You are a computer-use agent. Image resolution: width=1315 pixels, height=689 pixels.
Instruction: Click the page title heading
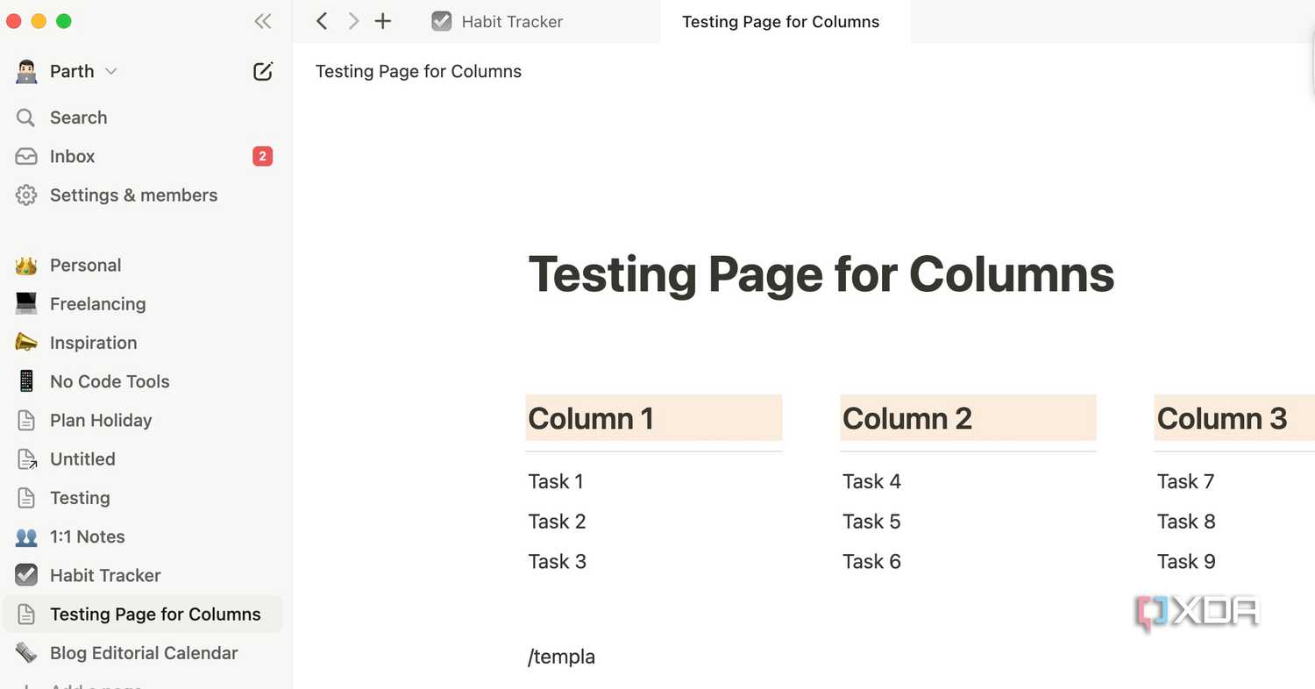[x=821, y=273]
